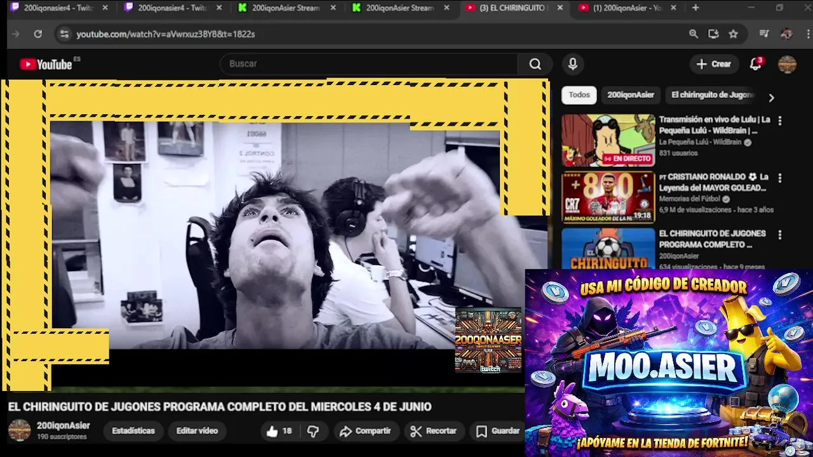813x457 pixels.
Task: Click La Pequeña Lulú - WildBrain channel name
Action: coord(700,142)
